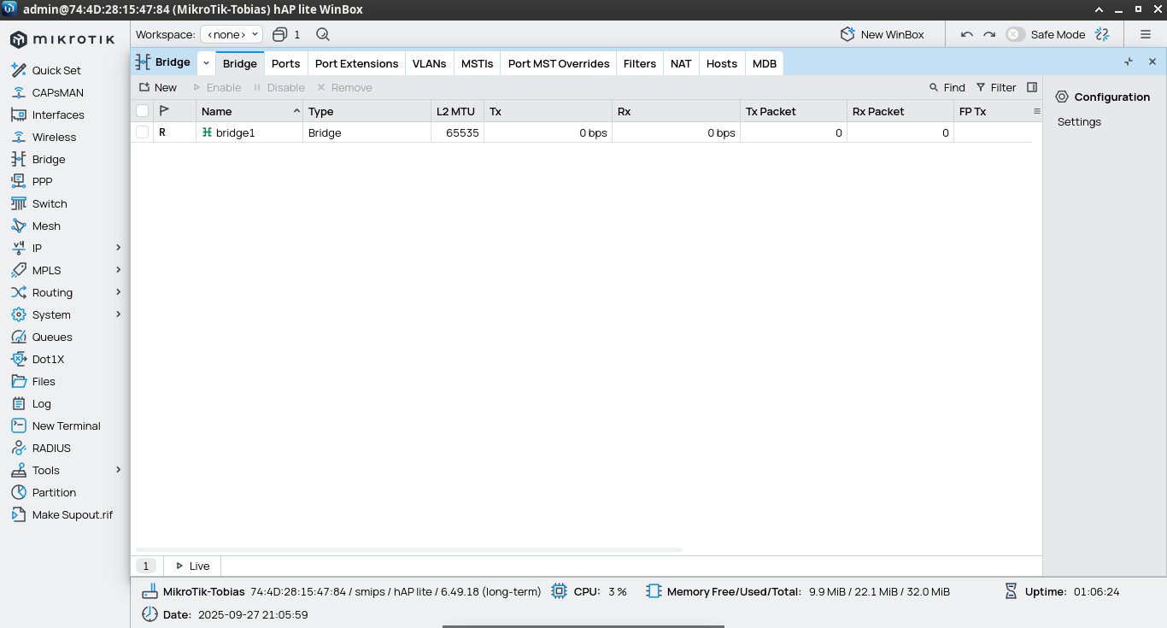
Task: Click the redo arrow icon
Action: click(989, 35)
